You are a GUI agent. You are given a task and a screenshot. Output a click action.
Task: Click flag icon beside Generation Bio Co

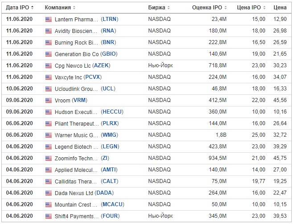49,54
